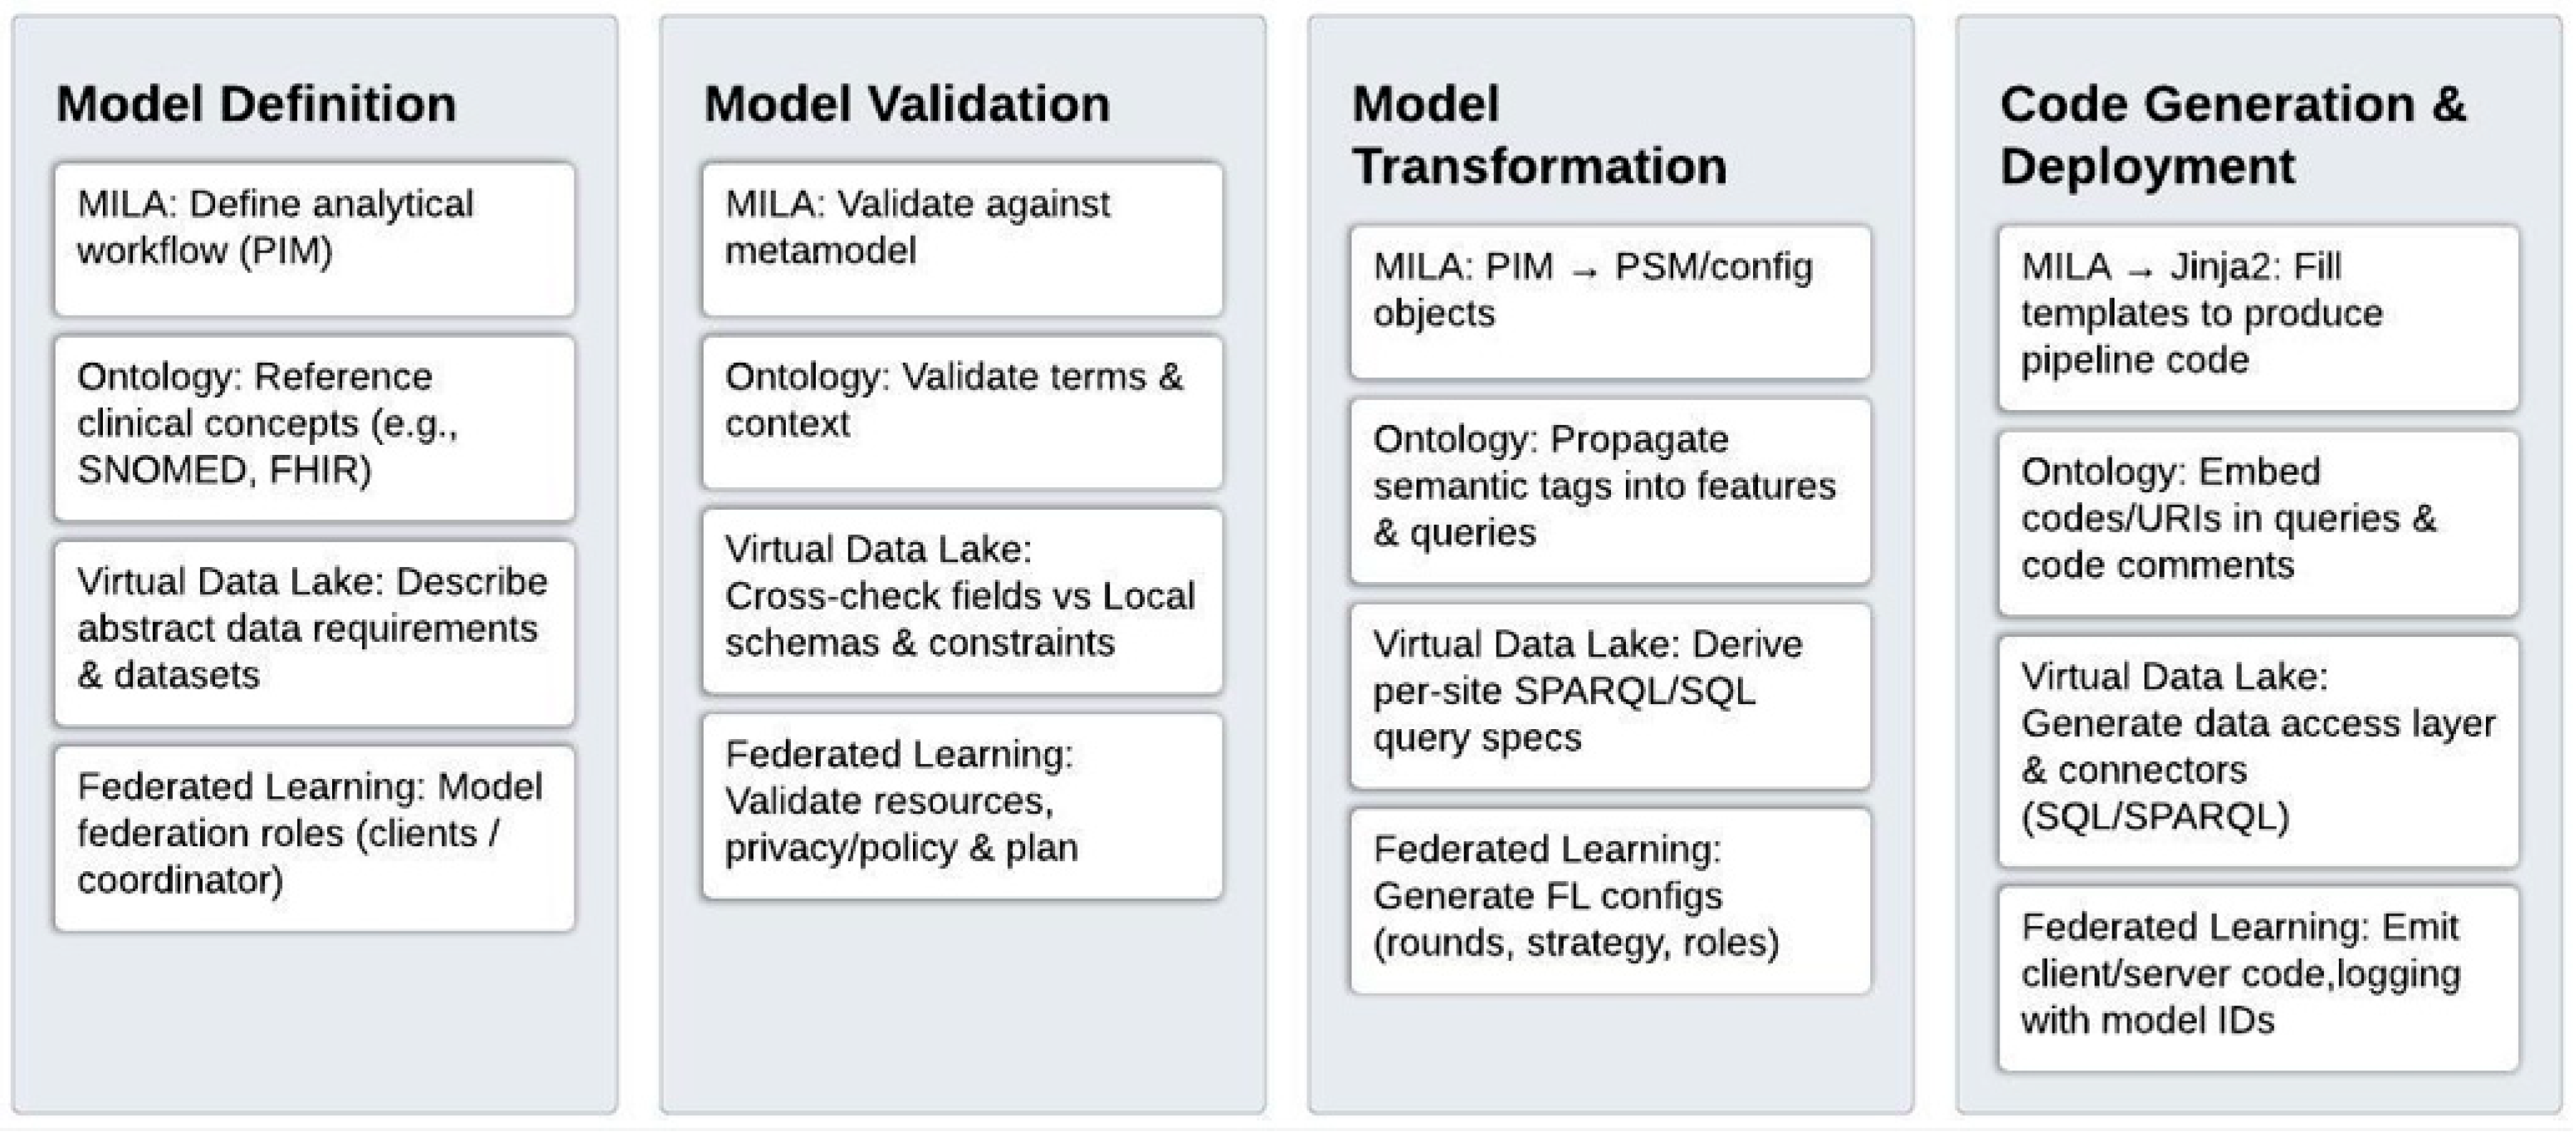Viewport: 2576px width, 1139px height.
Task: Click the Model Validation column heading
Action: [907, 104]
